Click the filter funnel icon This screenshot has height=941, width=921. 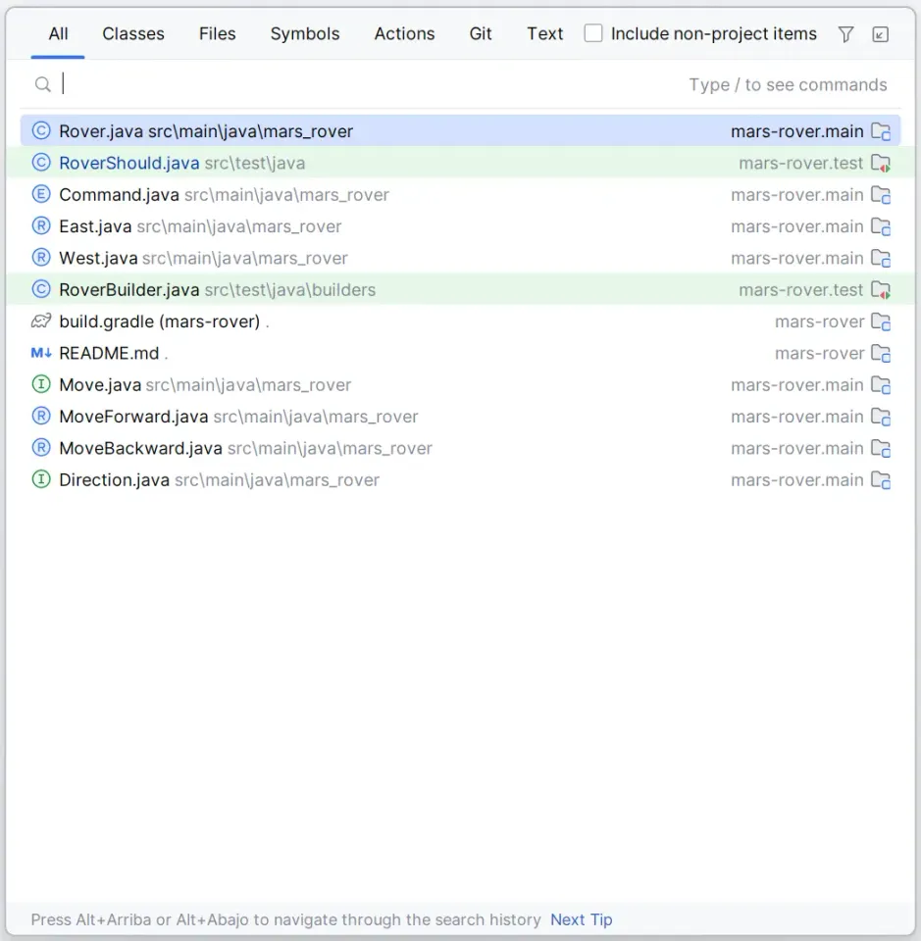pyautogui.click(x=845, y=34)
